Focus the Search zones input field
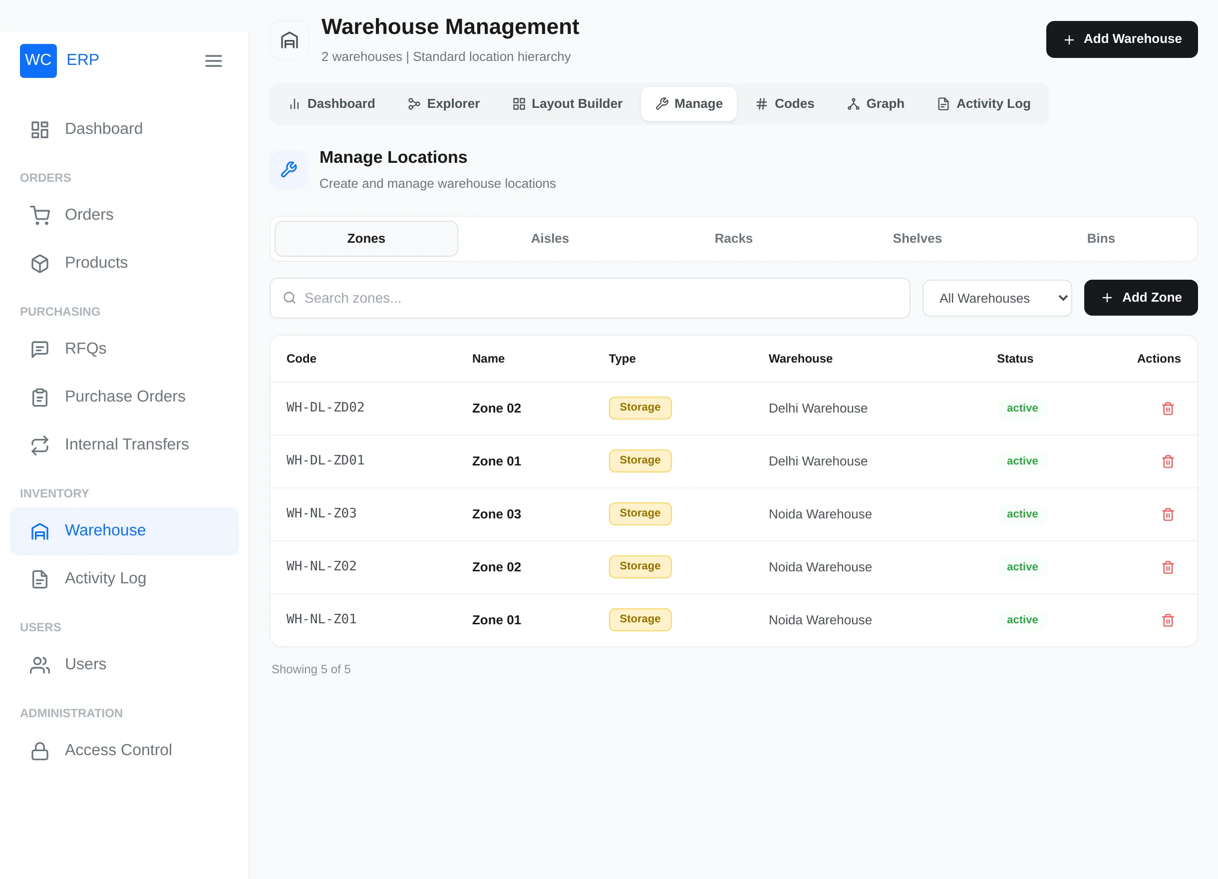Viewport: 1218px width, 879px height. tap(589, 298)
